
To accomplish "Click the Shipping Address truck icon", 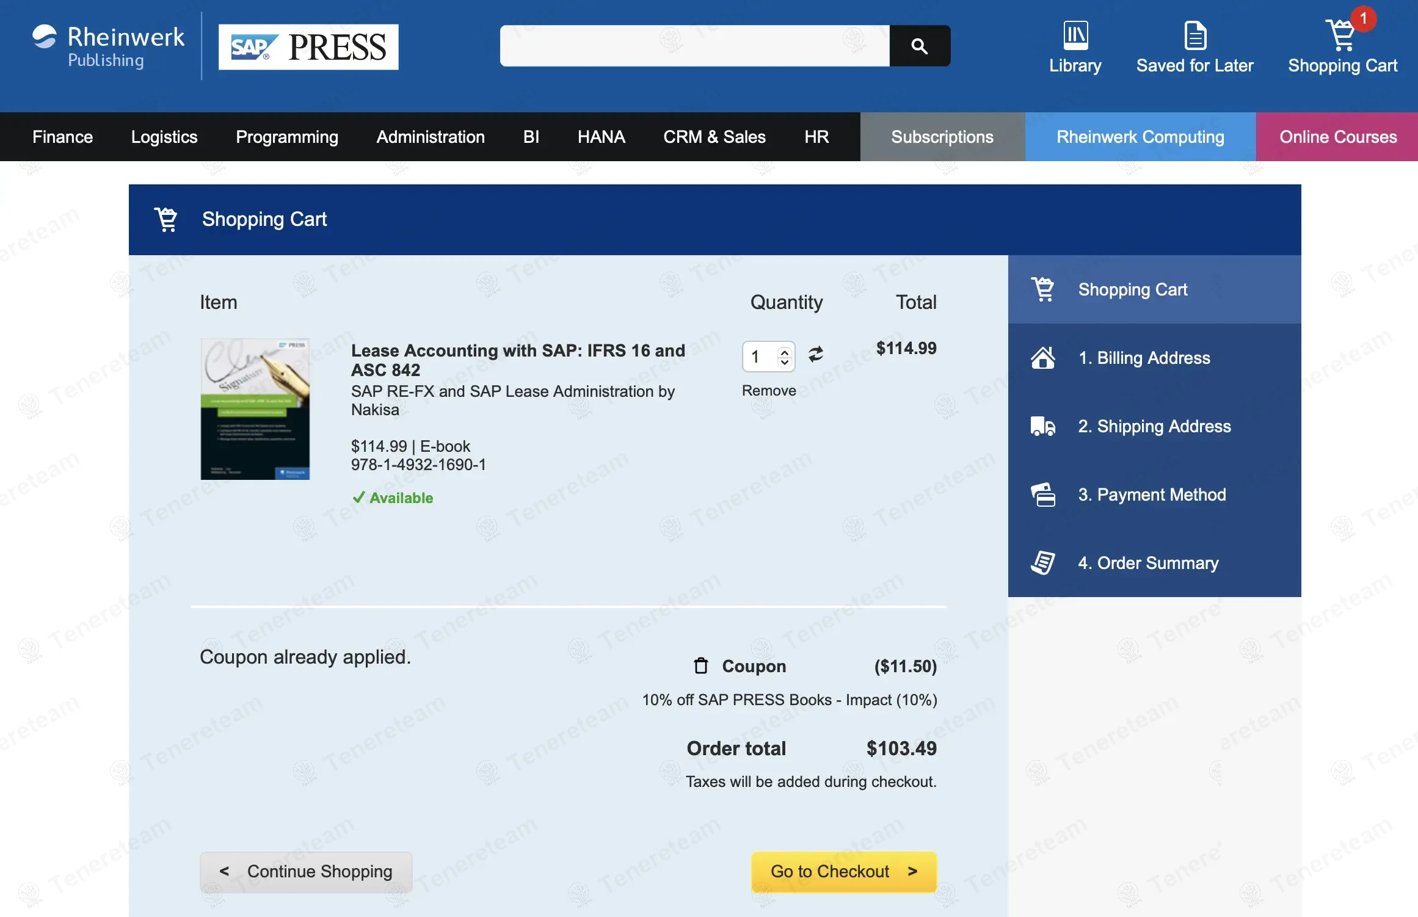I will [1043, 426].
